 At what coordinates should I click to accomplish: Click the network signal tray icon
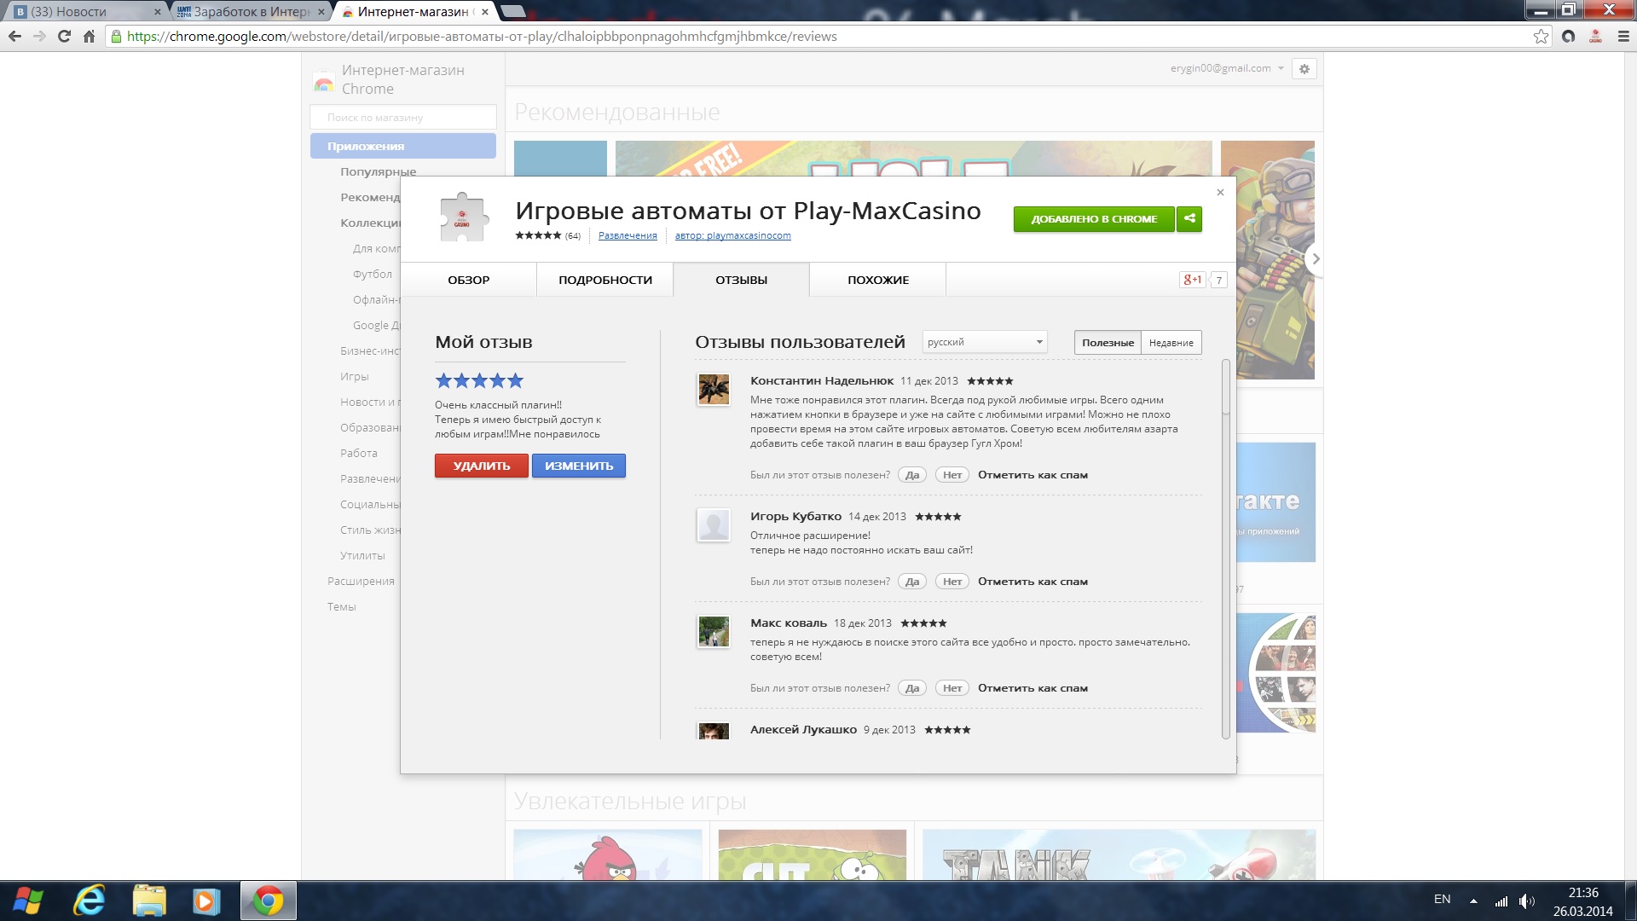(1501, 901)
